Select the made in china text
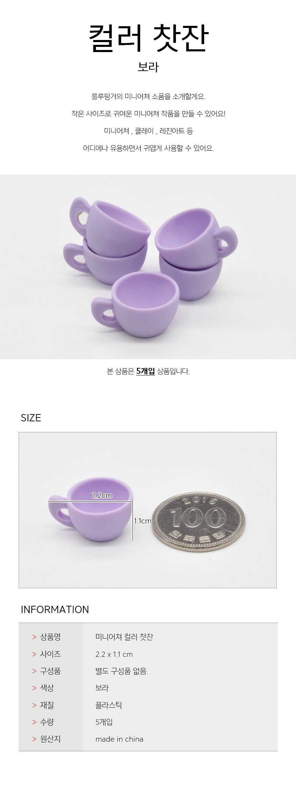Screen dimensions: 296x793 point(119,739)
